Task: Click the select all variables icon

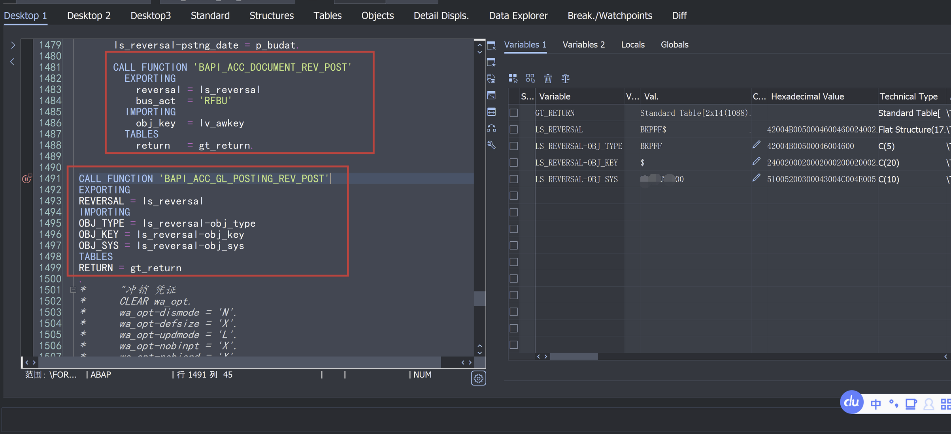Action: click(513, 78)
